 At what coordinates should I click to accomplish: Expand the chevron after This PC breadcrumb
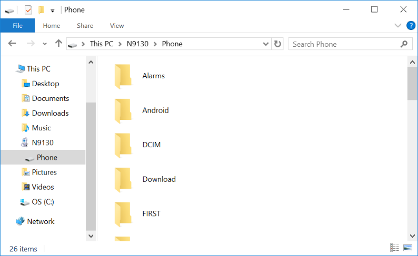click(120, 44)
